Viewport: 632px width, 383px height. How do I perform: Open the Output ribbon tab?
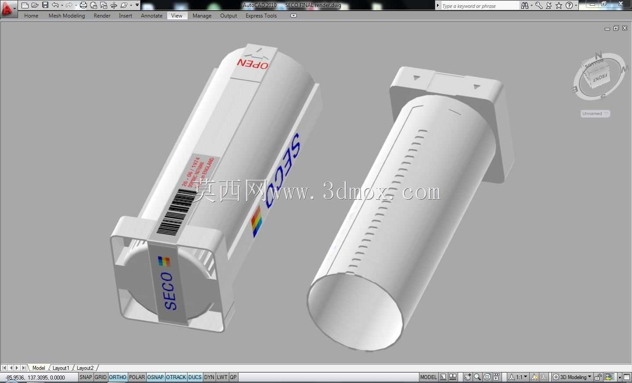pyautogui.click(x=228, y=16)
